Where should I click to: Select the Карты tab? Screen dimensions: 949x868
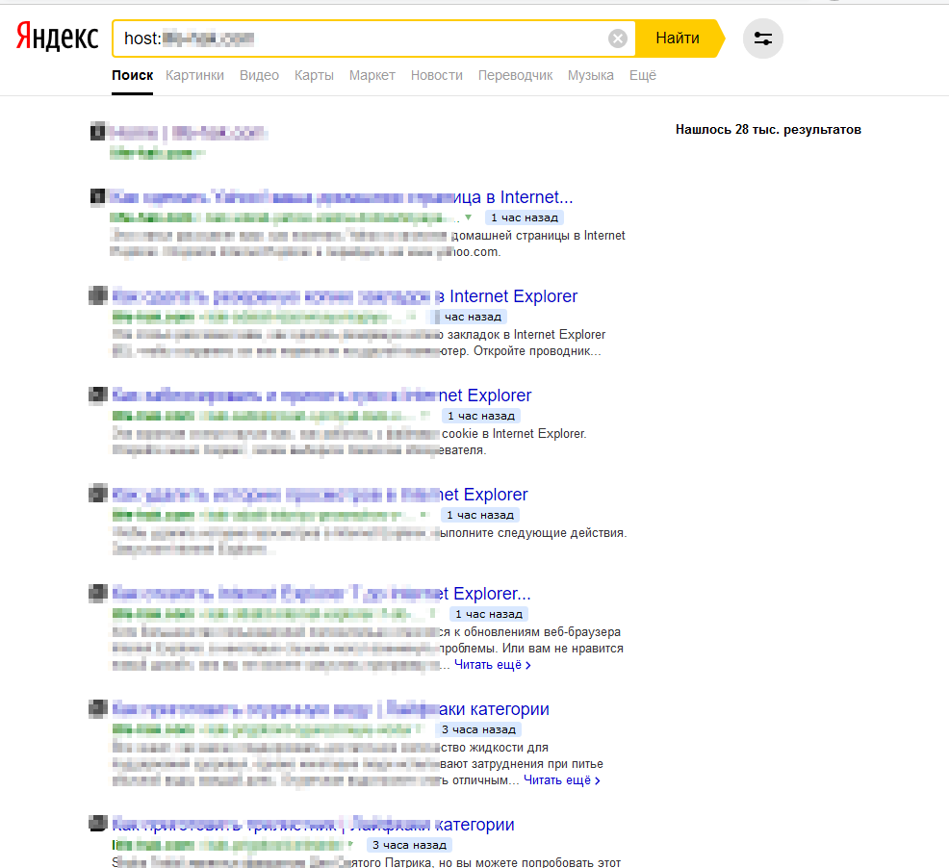click(314, 75)
